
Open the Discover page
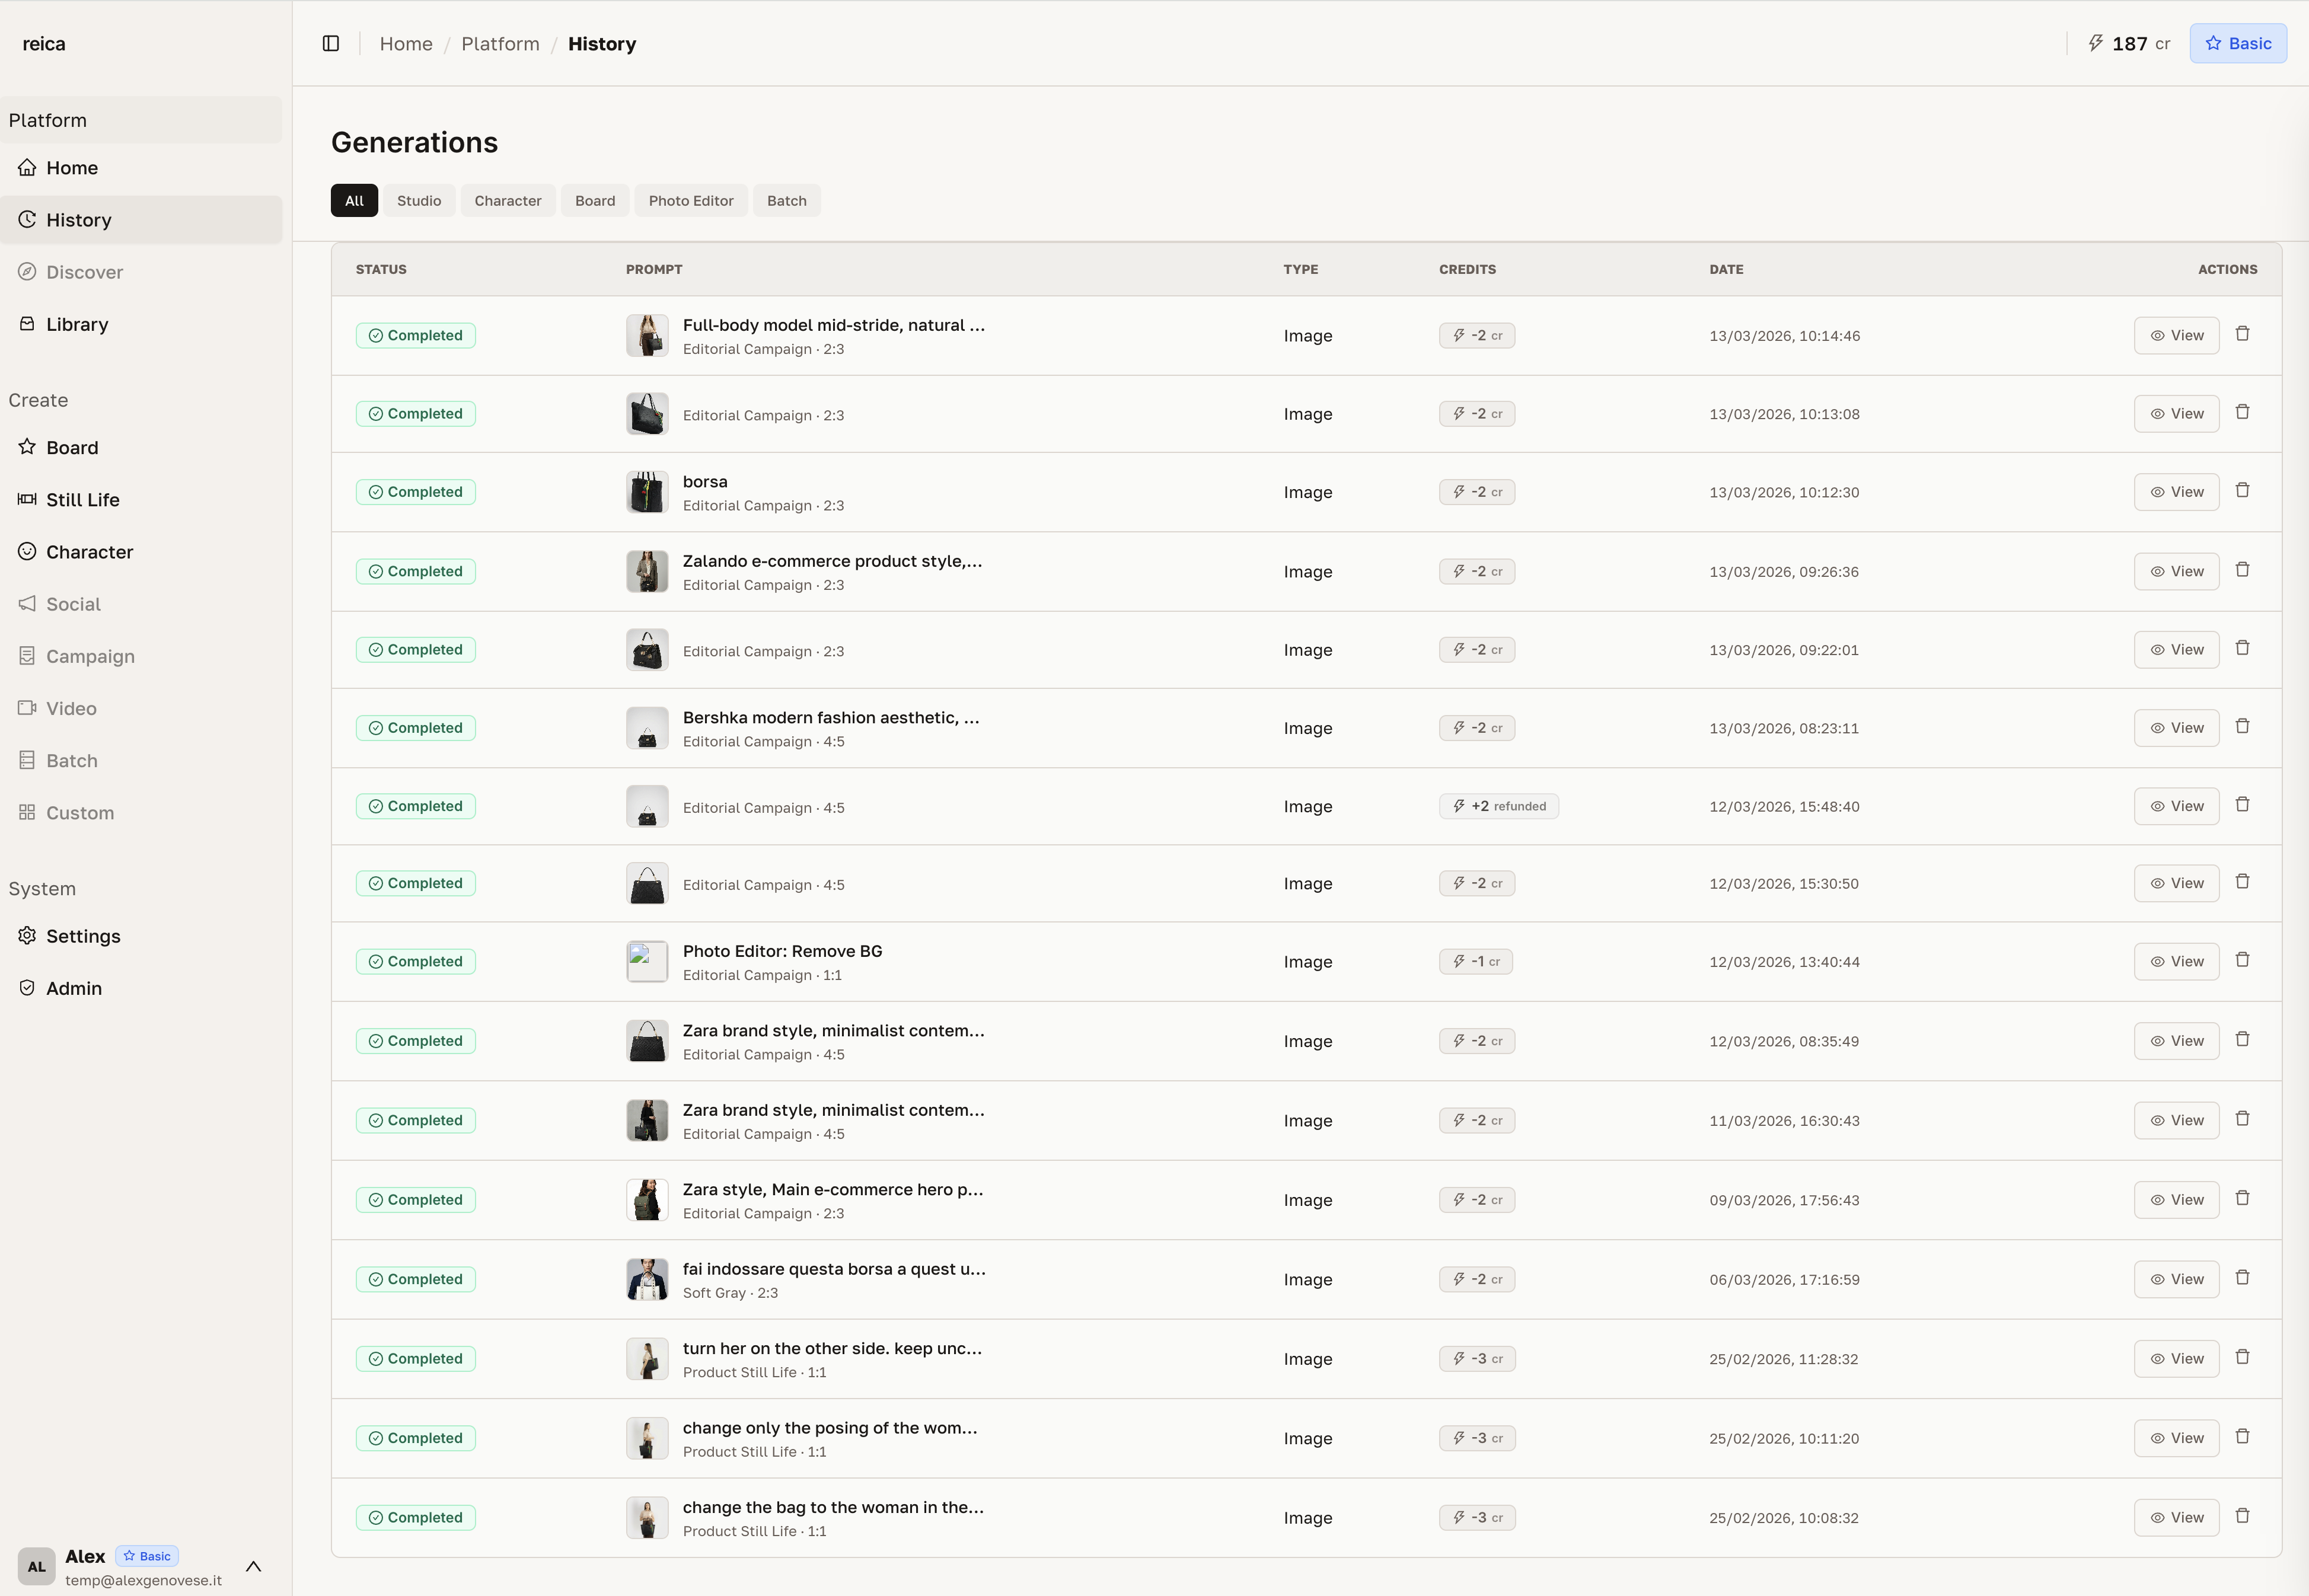pos(84,272)
